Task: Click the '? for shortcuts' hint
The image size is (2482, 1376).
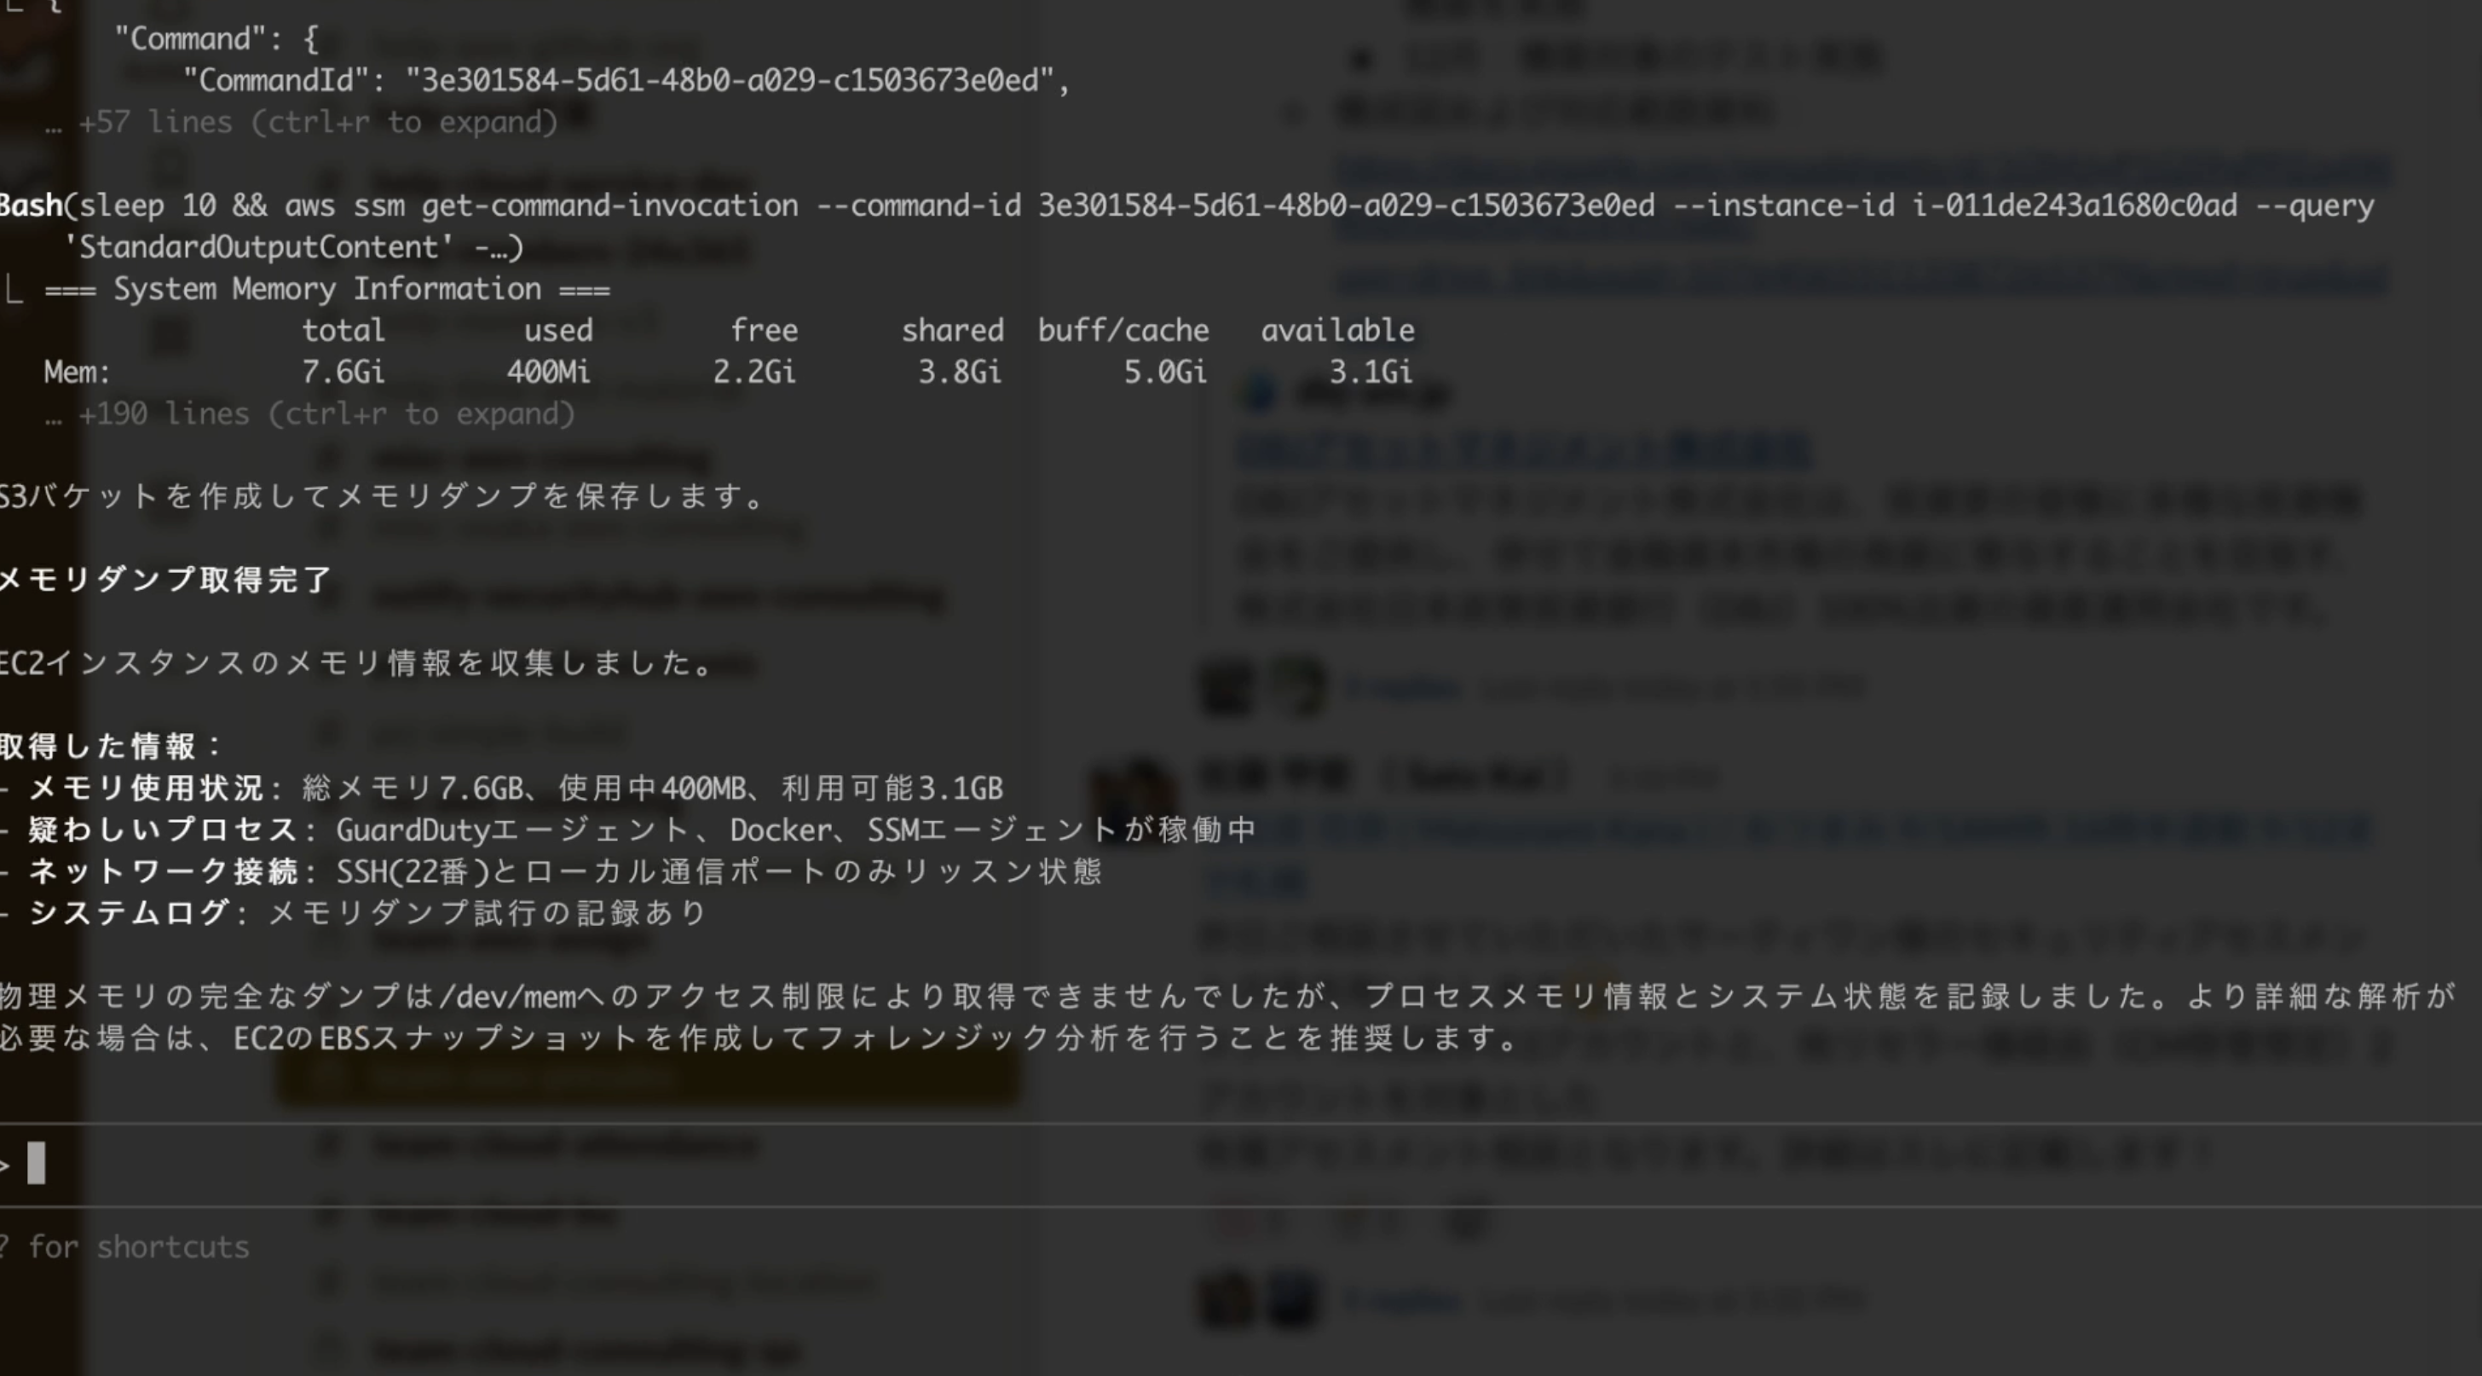Action: [x=125, y=1247]
